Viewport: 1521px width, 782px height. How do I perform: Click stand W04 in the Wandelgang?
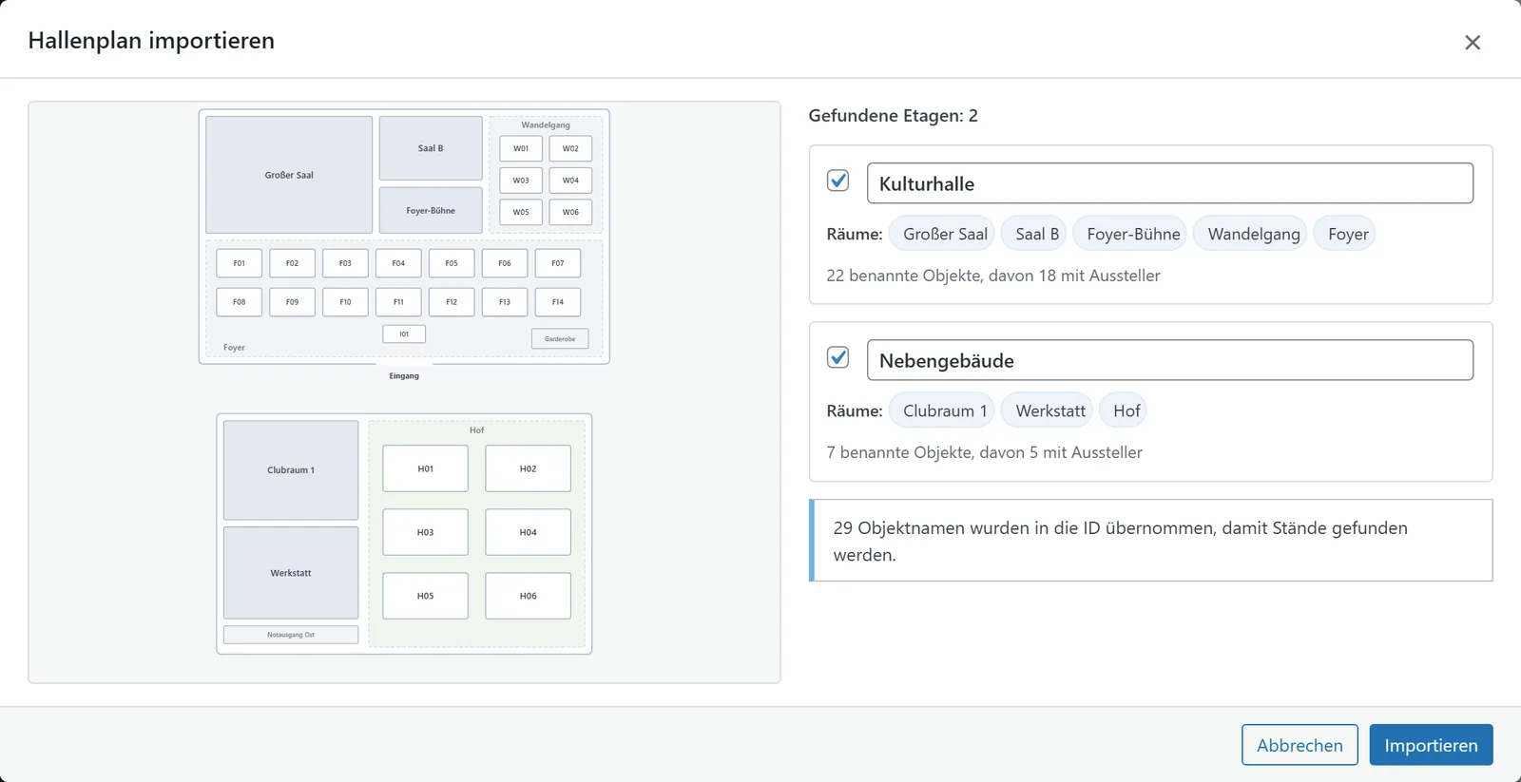tap(570, 181)
